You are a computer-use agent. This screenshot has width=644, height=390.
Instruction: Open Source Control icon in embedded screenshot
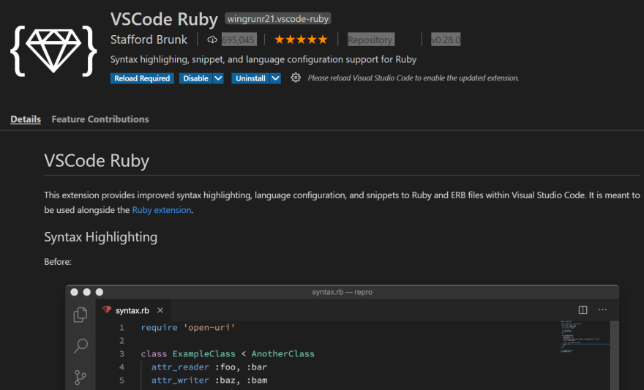(x=80, y=377)
